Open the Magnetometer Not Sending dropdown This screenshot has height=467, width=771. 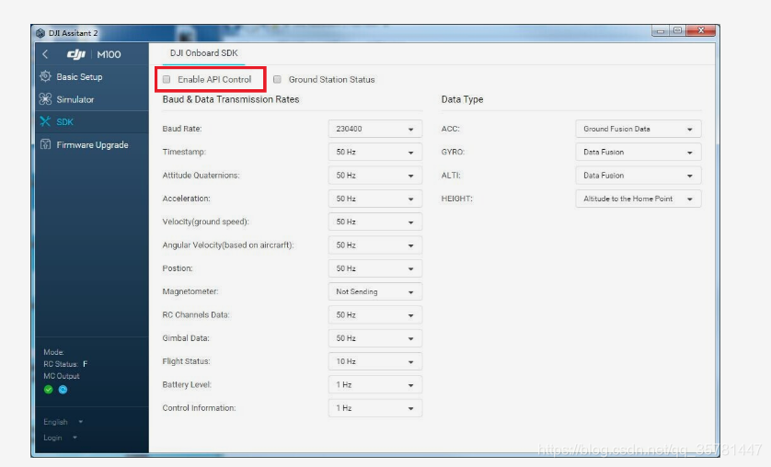[374, 291]
